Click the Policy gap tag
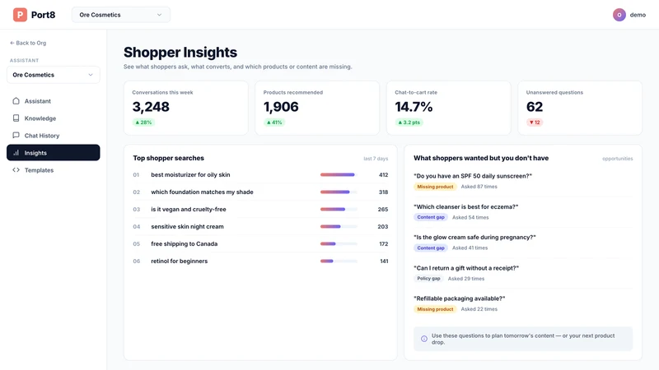This screenshot has width=659, height=370. (x=428, y=279)
